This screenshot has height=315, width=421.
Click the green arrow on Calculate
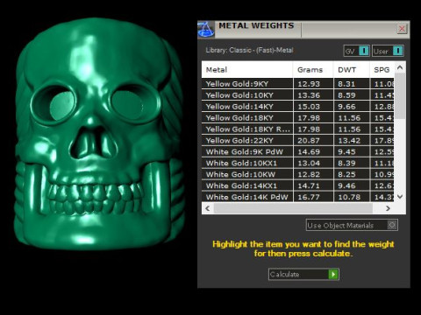pyautogui.click(x=333, y=274)
